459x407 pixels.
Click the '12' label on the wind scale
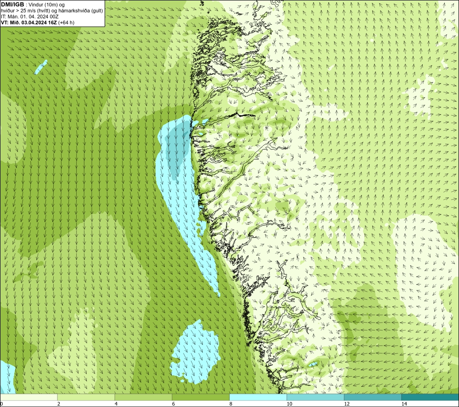[347, 404]
